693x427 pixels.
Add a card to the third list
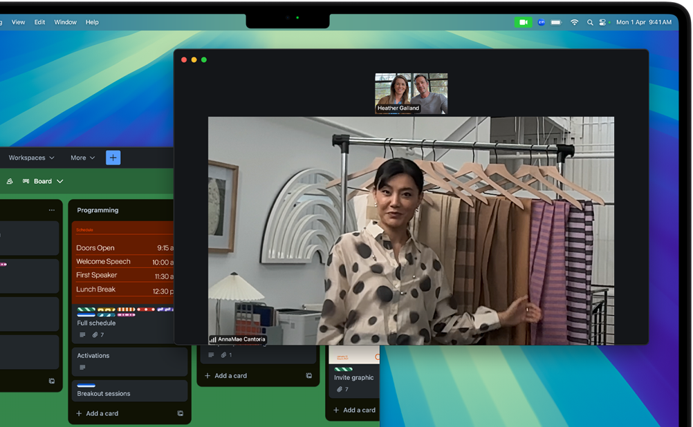[x=226, y=375]
